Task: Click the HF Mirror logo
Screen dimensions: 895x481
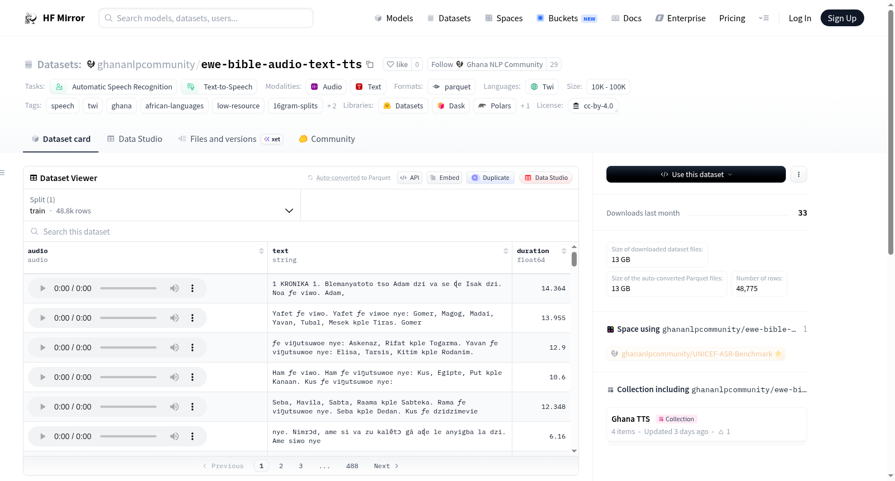Action: 55,18
